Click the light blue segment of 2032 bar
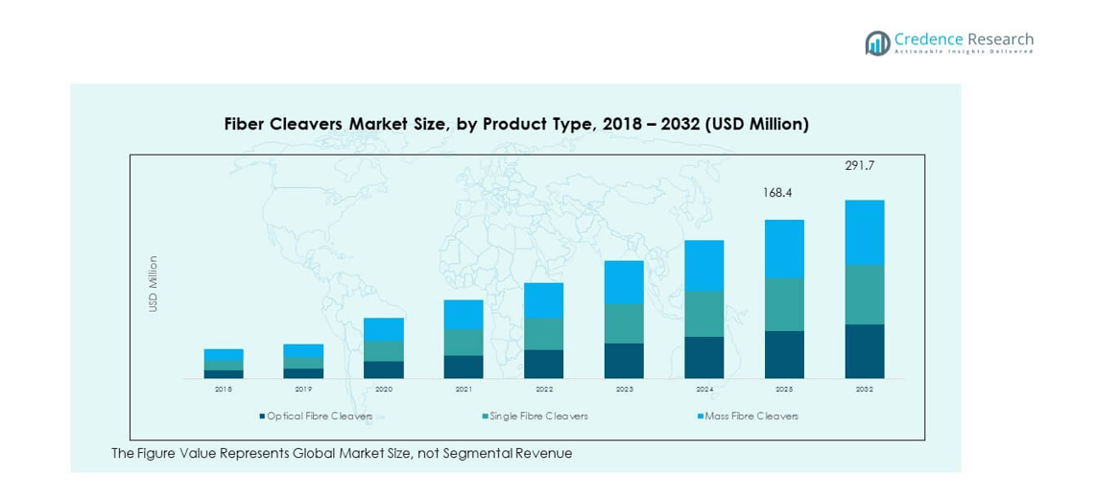 [x=864, y=232]
